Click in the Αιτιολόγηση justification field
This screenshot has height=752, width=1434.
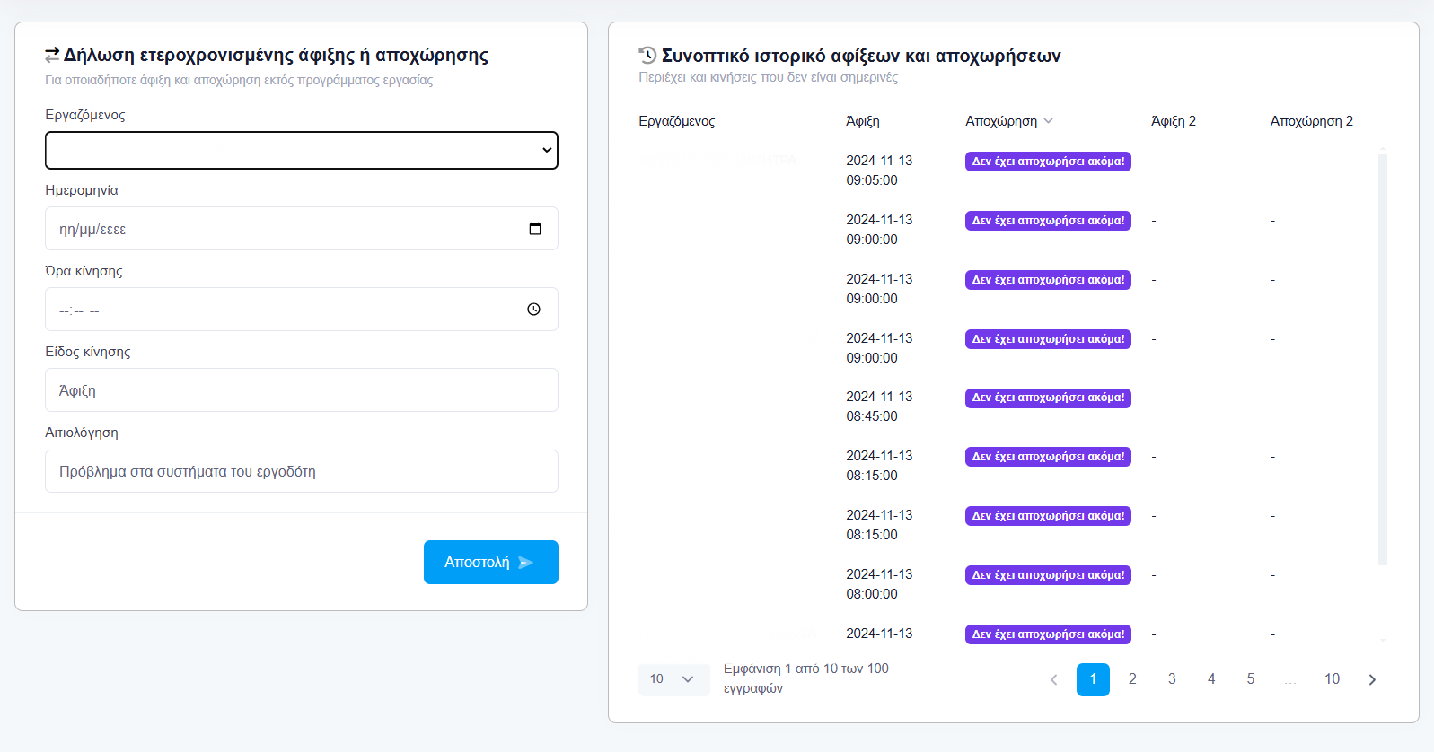pyautogui.click(x=301, y=471)
